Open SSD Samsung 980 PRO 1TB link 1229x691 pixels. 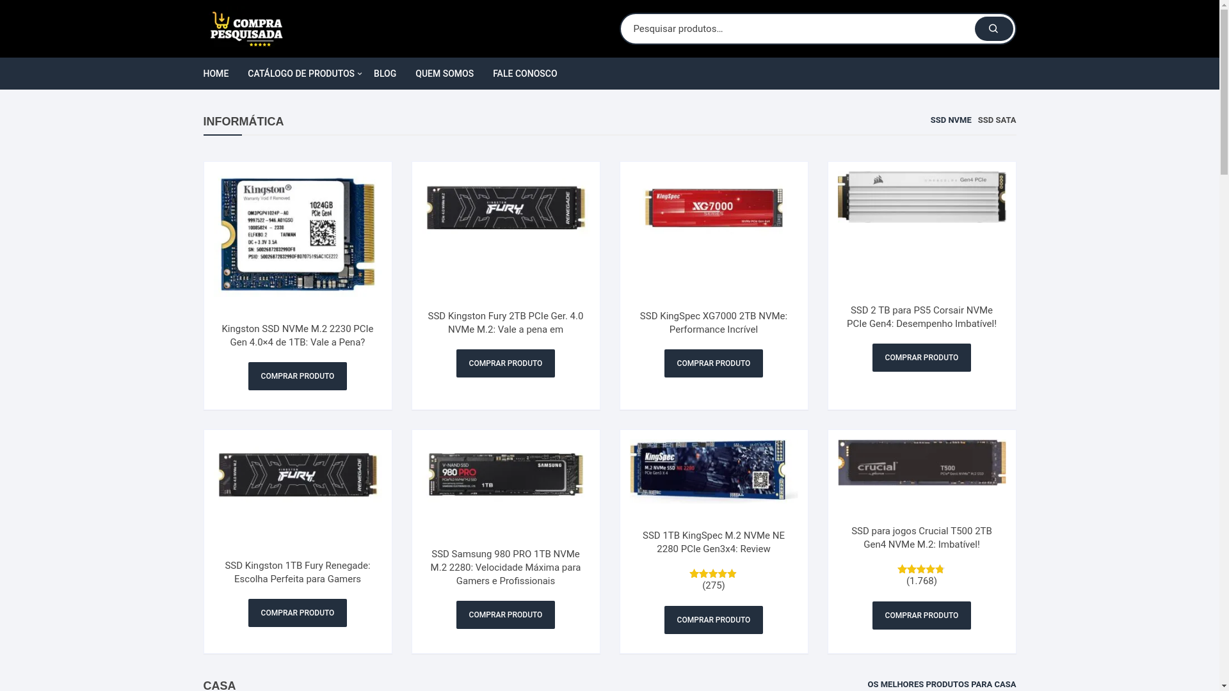506,568
